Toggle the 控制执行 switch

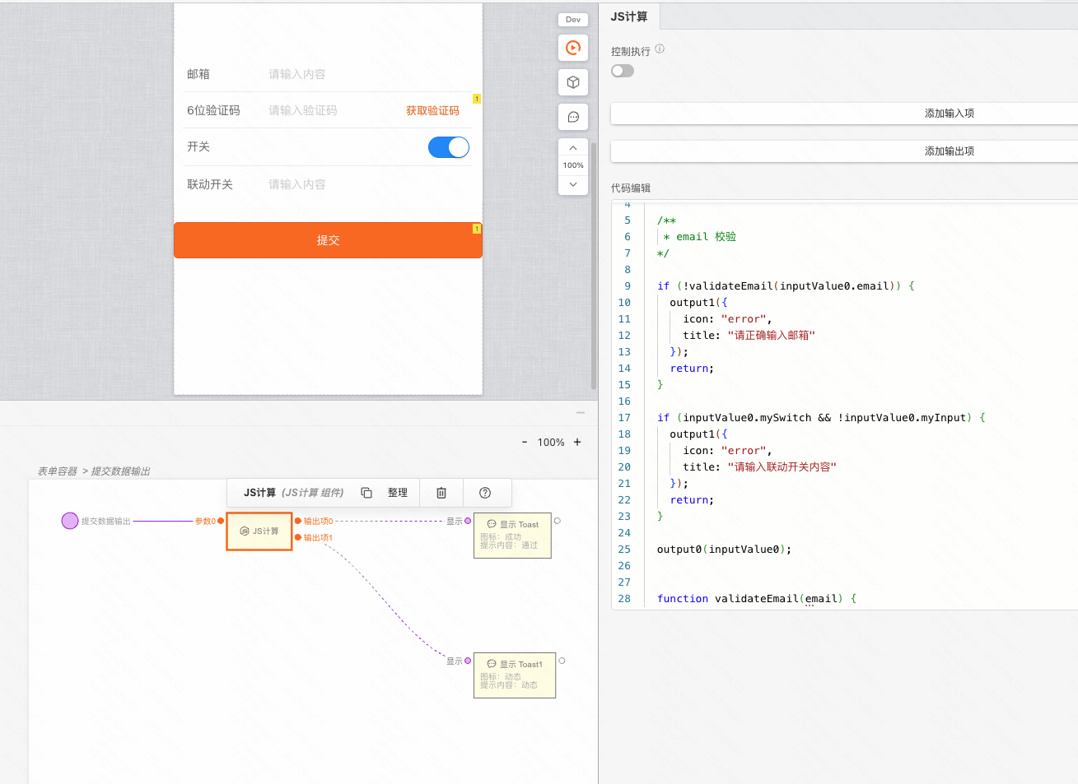point(623,71)
